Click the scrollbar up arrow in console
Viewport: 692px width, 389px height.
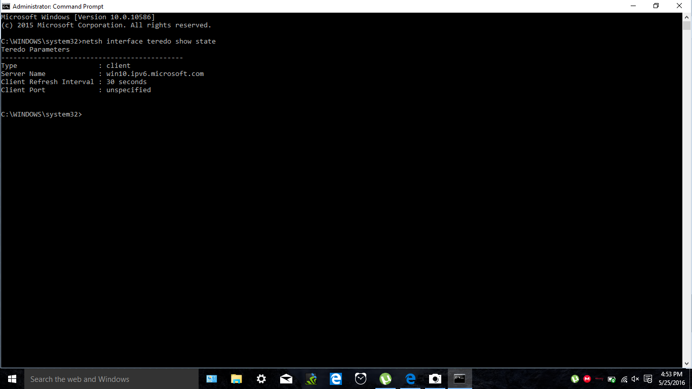coord(686,17)
